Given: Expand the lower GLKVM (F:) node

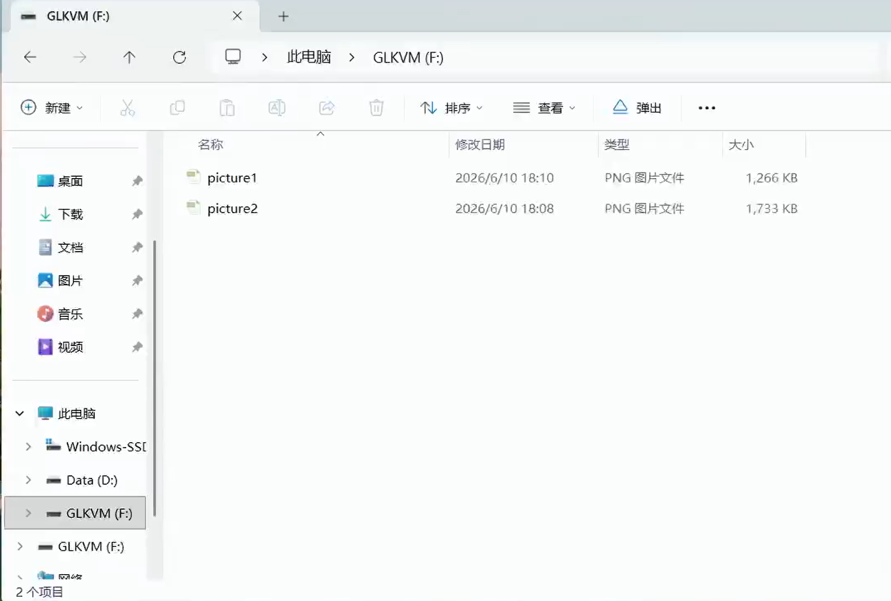Looking at the screenshot, I should (x=20, y=547).
